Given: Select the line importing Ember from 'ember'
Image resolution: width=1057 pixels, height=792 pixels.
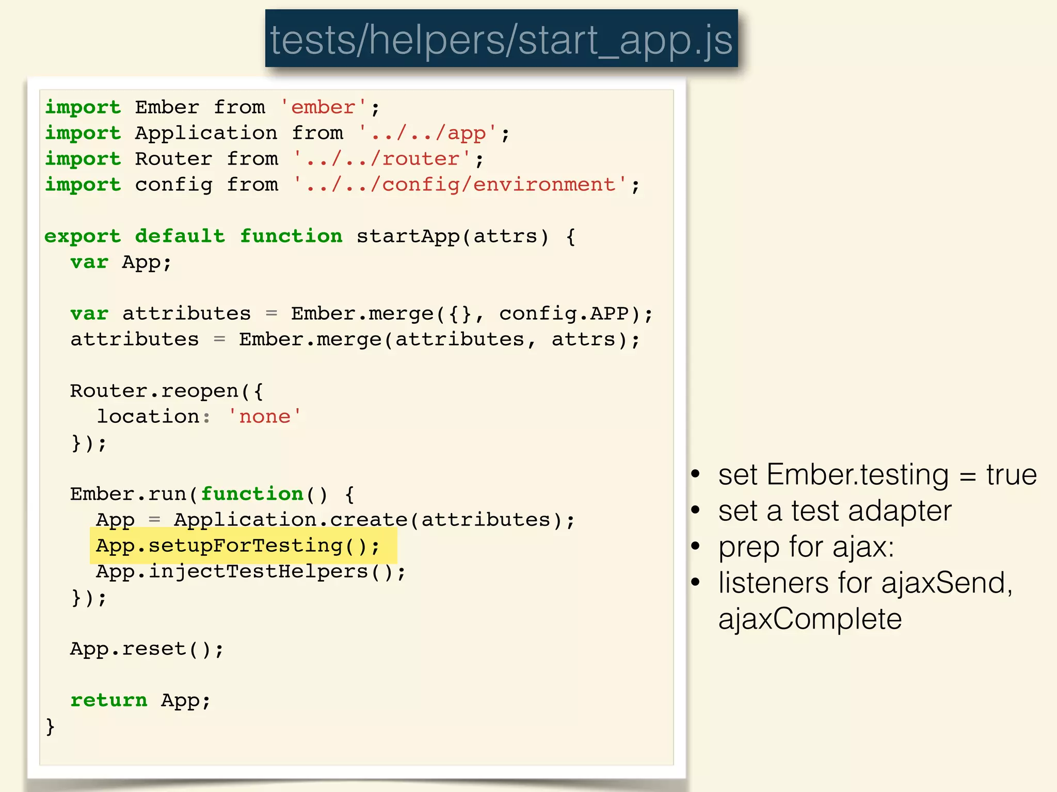Looking at the screenshot, I should pyautogui.click(x=213, y=107).
